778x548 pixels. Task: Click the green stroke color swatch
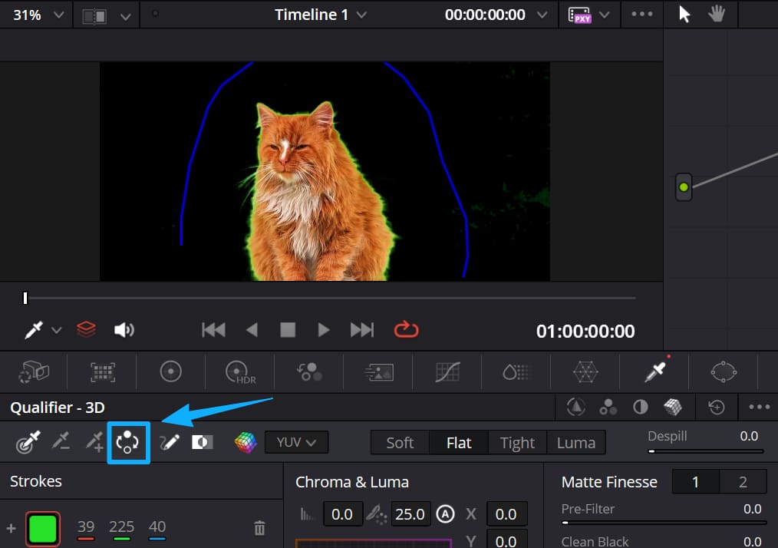tap(43, 527)
